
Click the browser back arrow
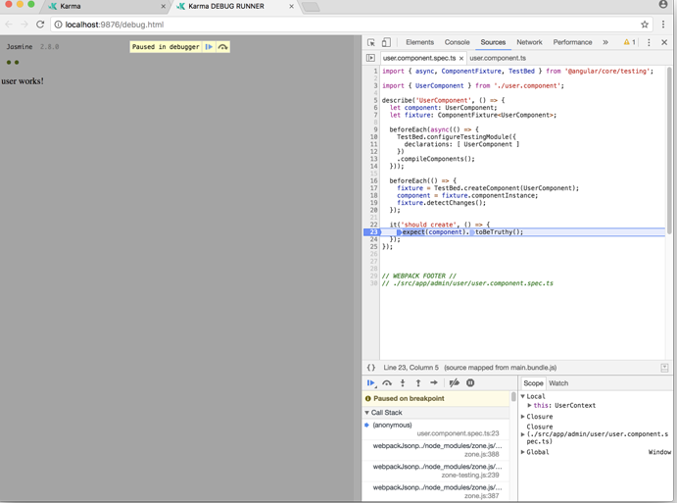(9, 25)
